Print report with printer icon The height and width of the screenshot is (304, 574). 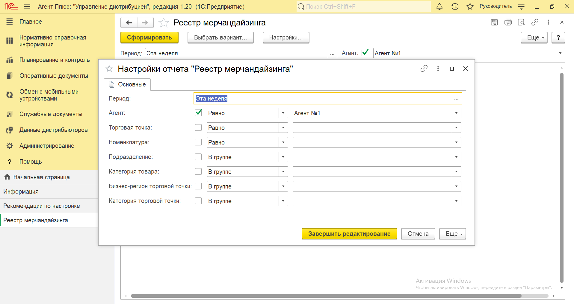tap(508, 22)
